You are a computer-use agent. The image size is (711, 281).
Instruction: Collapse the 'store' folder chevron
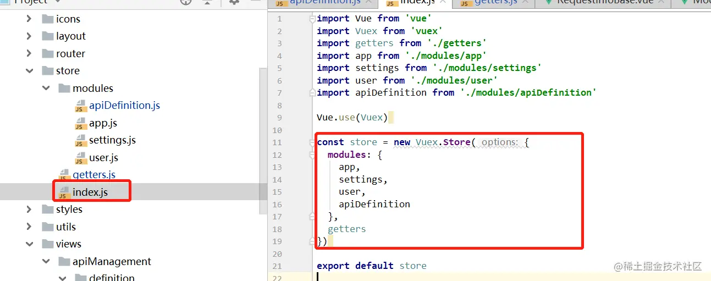click(x=29, y=71)
